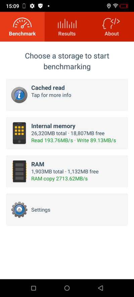Select the Internal memory phone icon
Screen dimensions: 134x297
19,133
